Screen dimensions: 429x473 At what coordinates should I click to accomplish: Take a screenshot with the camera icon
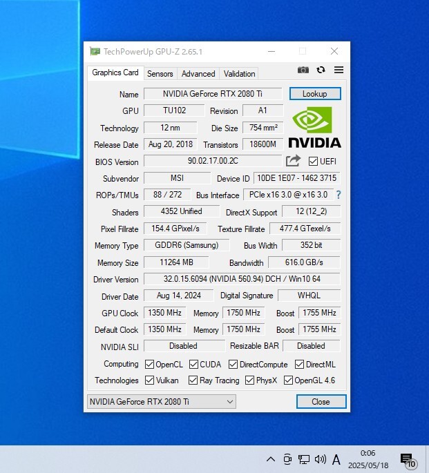pos(303,70)
